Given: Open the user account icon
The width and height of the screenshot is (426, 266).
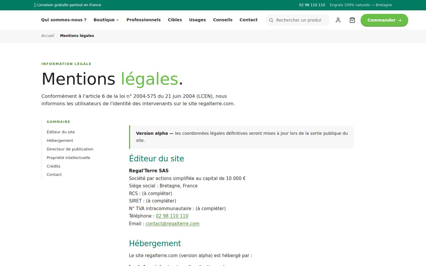Looking at the screenshot, I should click(x=338, y=20).
